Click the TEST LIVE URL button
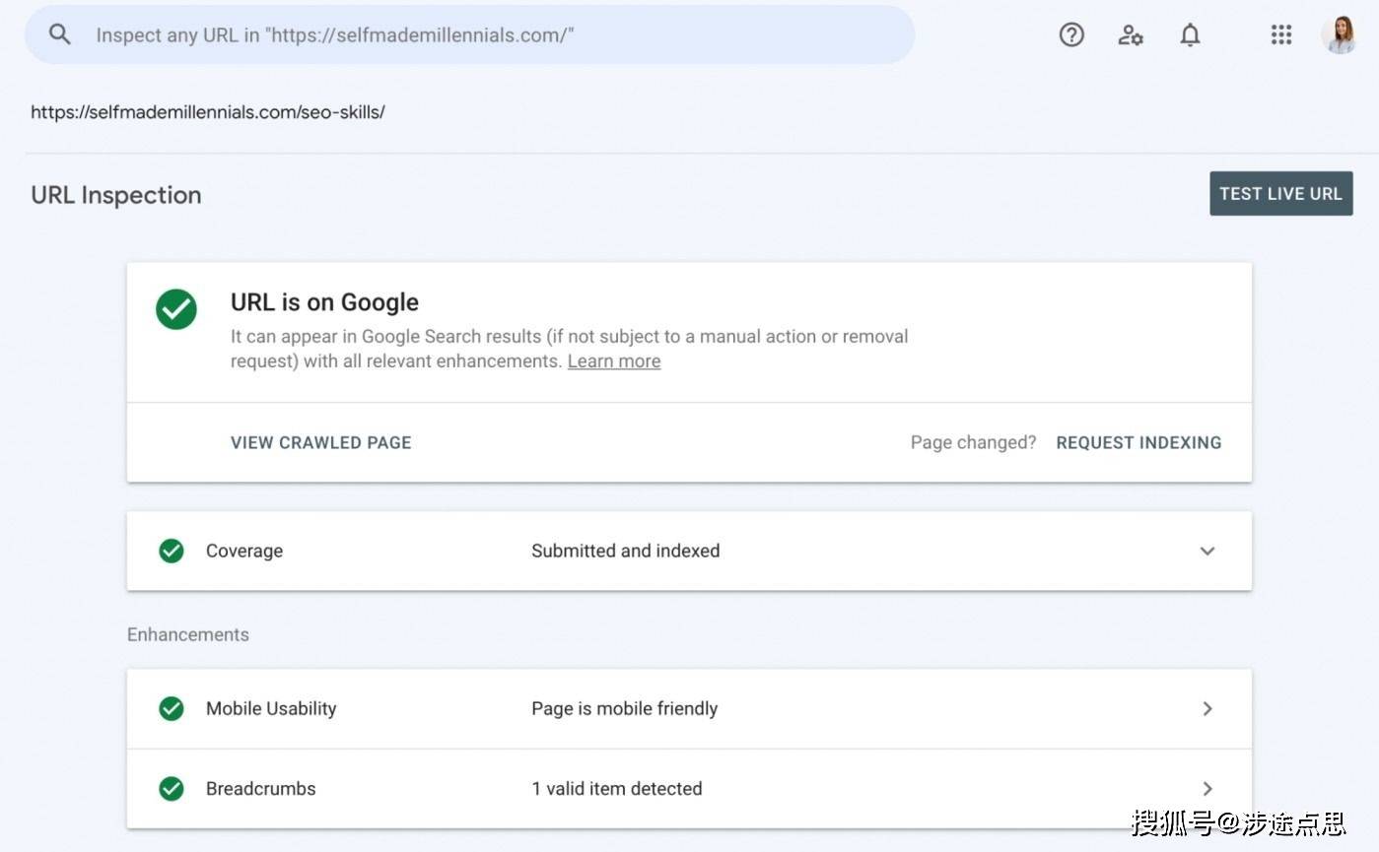Viewport: 1379px width, 852px height. tap(1281, 193)
